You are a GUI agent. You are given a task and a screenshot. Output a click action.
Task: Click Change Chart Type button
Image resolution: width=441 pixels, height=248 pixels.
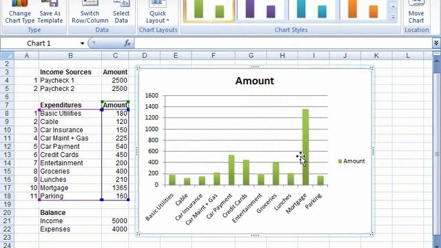(20, 12)
